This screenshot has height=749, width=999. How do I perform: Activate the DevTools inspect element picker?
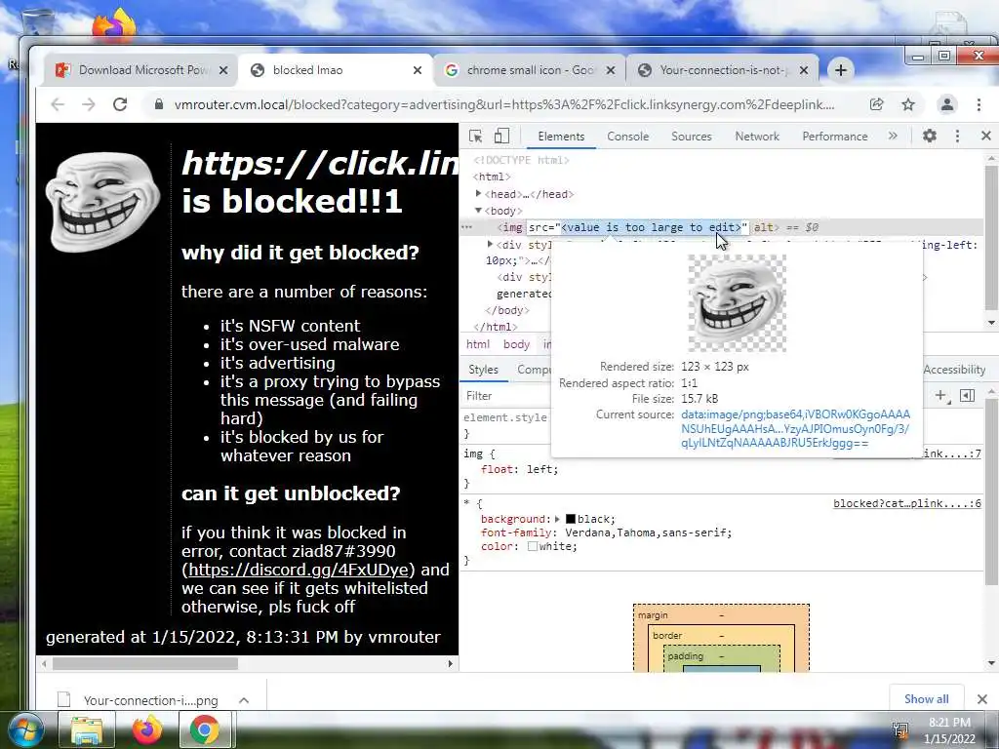tap(475, 137)
